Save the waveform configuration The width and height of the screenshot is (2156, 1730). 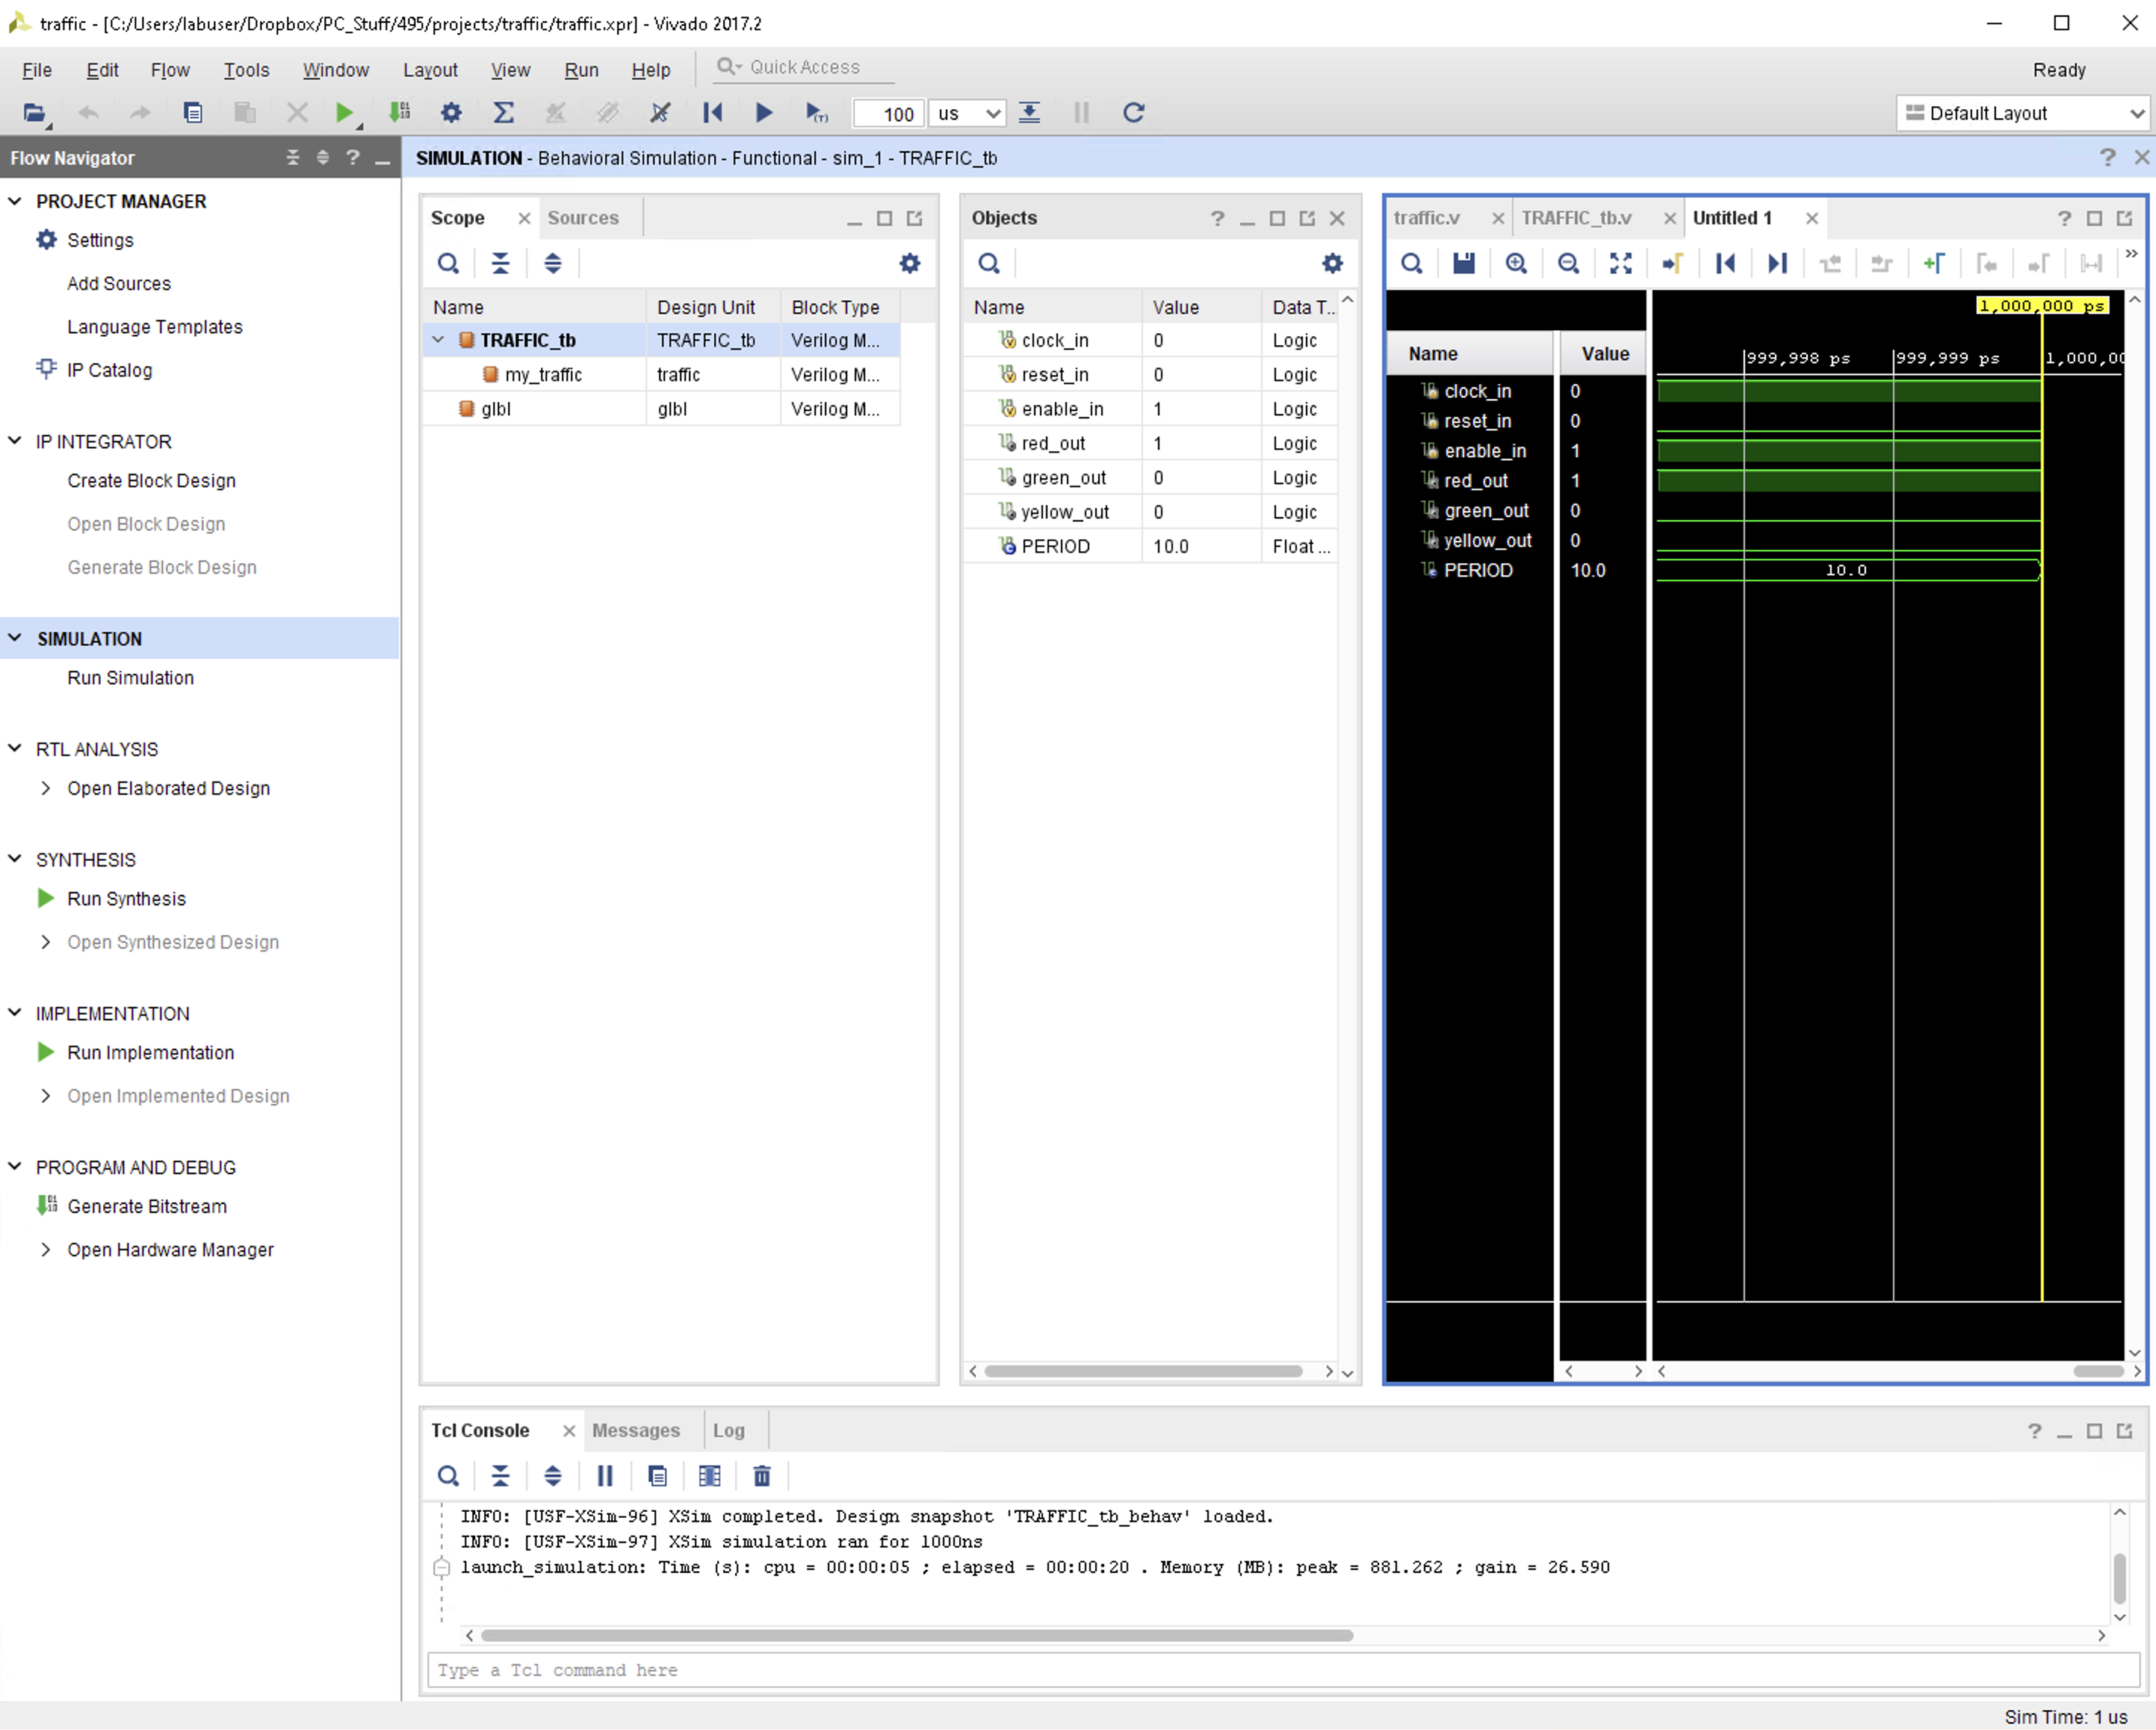coord(1464,263)
